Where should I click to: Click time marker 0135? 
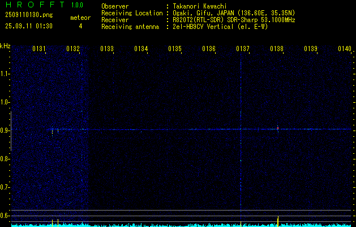(175, 49)
